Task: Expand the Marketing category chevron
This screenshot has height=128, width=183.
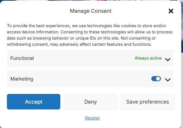Action: tap(168, 80)
